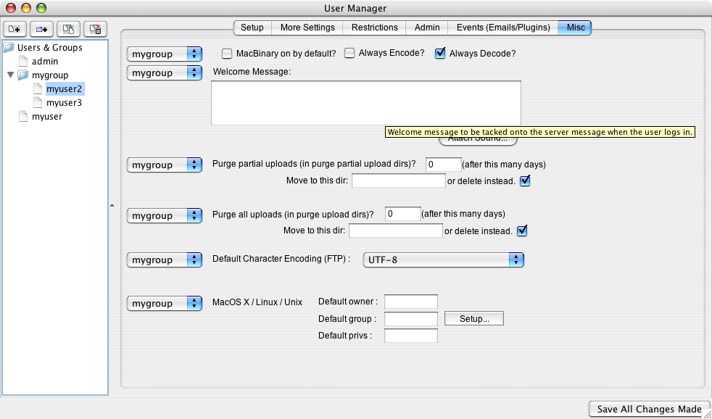Click the mygroup folder icon
The height and width of the screenshot is (419, 712).
pyautogui.click(x=23, y=75)
